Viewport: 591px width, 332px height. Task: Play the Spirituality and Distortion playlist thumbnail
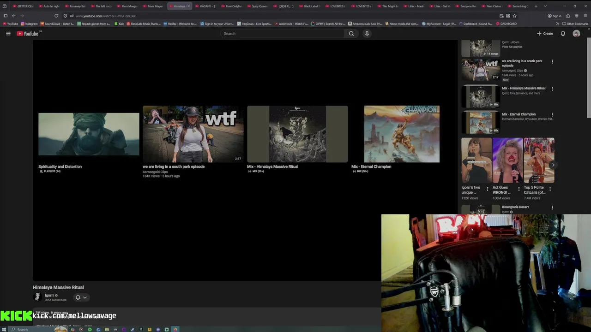click(89, 134)
